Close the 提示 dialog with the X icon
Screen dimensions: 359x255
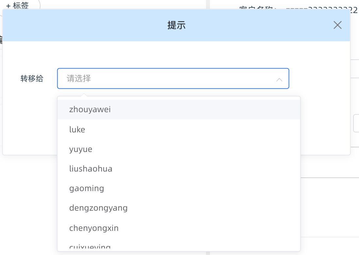point(337,25)
